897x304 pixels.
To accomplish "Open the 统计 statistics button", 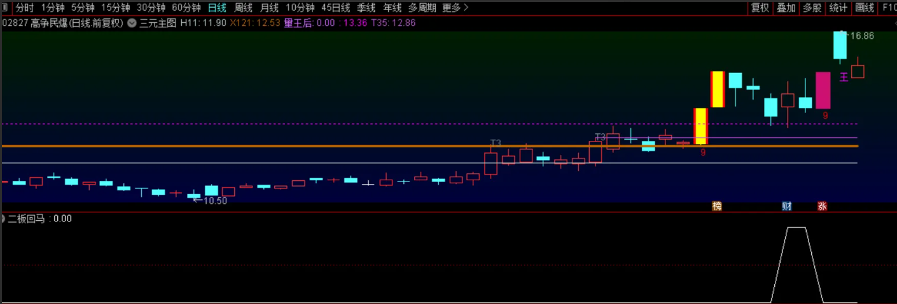I will pos(838,8).
